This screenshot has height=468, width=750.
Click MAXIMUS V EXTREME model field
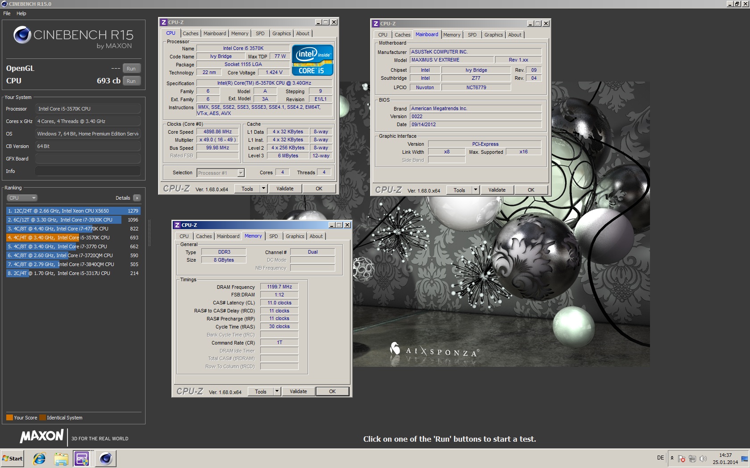pos(452,60)
